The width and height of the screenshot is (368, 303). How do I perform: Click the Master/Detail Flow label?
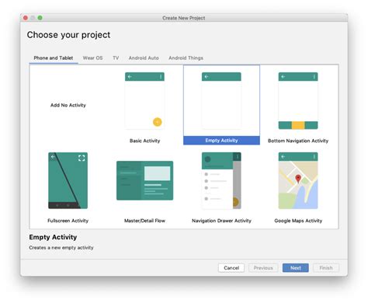(x=144, y=221)
